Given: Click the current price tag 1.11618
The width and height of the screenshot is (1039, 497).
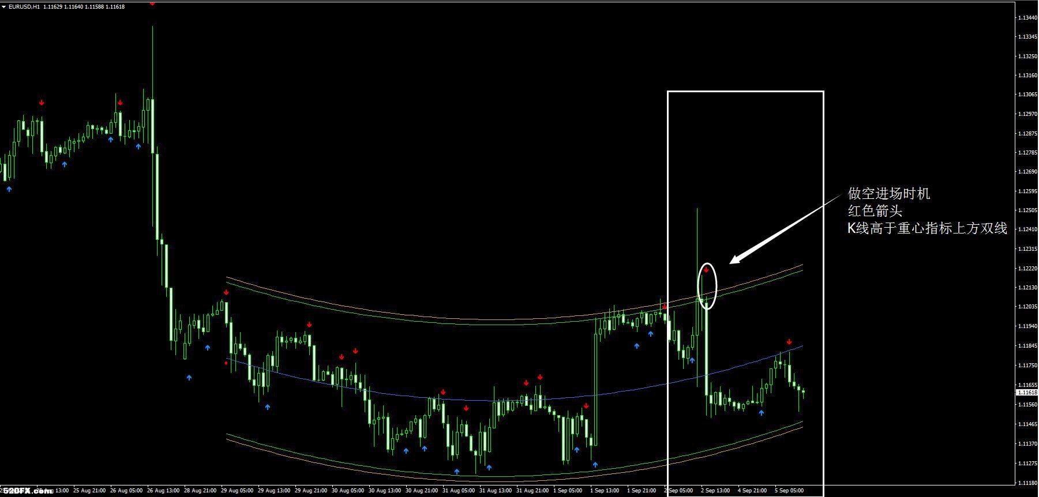Looking at the screenshot, I should (1027, 393).
